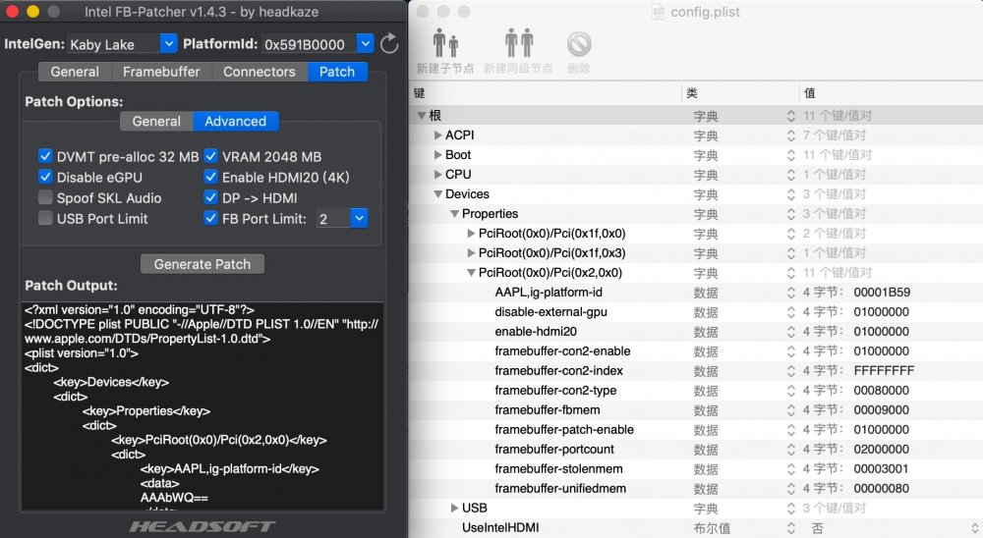
Task: Open the PlatformId 0x591B0000 dropdown
Action: (x=365, y=43)
